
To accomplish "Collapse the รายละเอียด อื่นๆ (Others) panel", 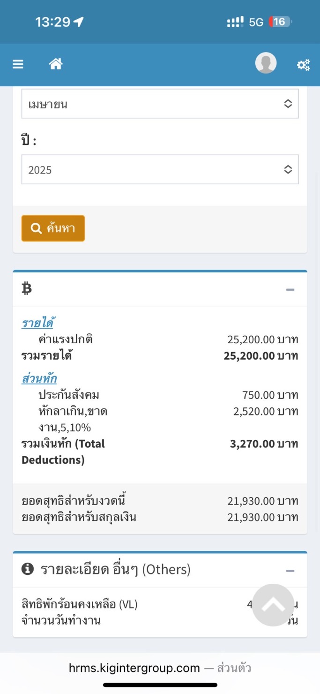I will (x=290, y=571).
